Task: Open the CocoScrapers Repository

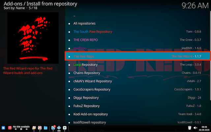Action: [x=137, y=89]
